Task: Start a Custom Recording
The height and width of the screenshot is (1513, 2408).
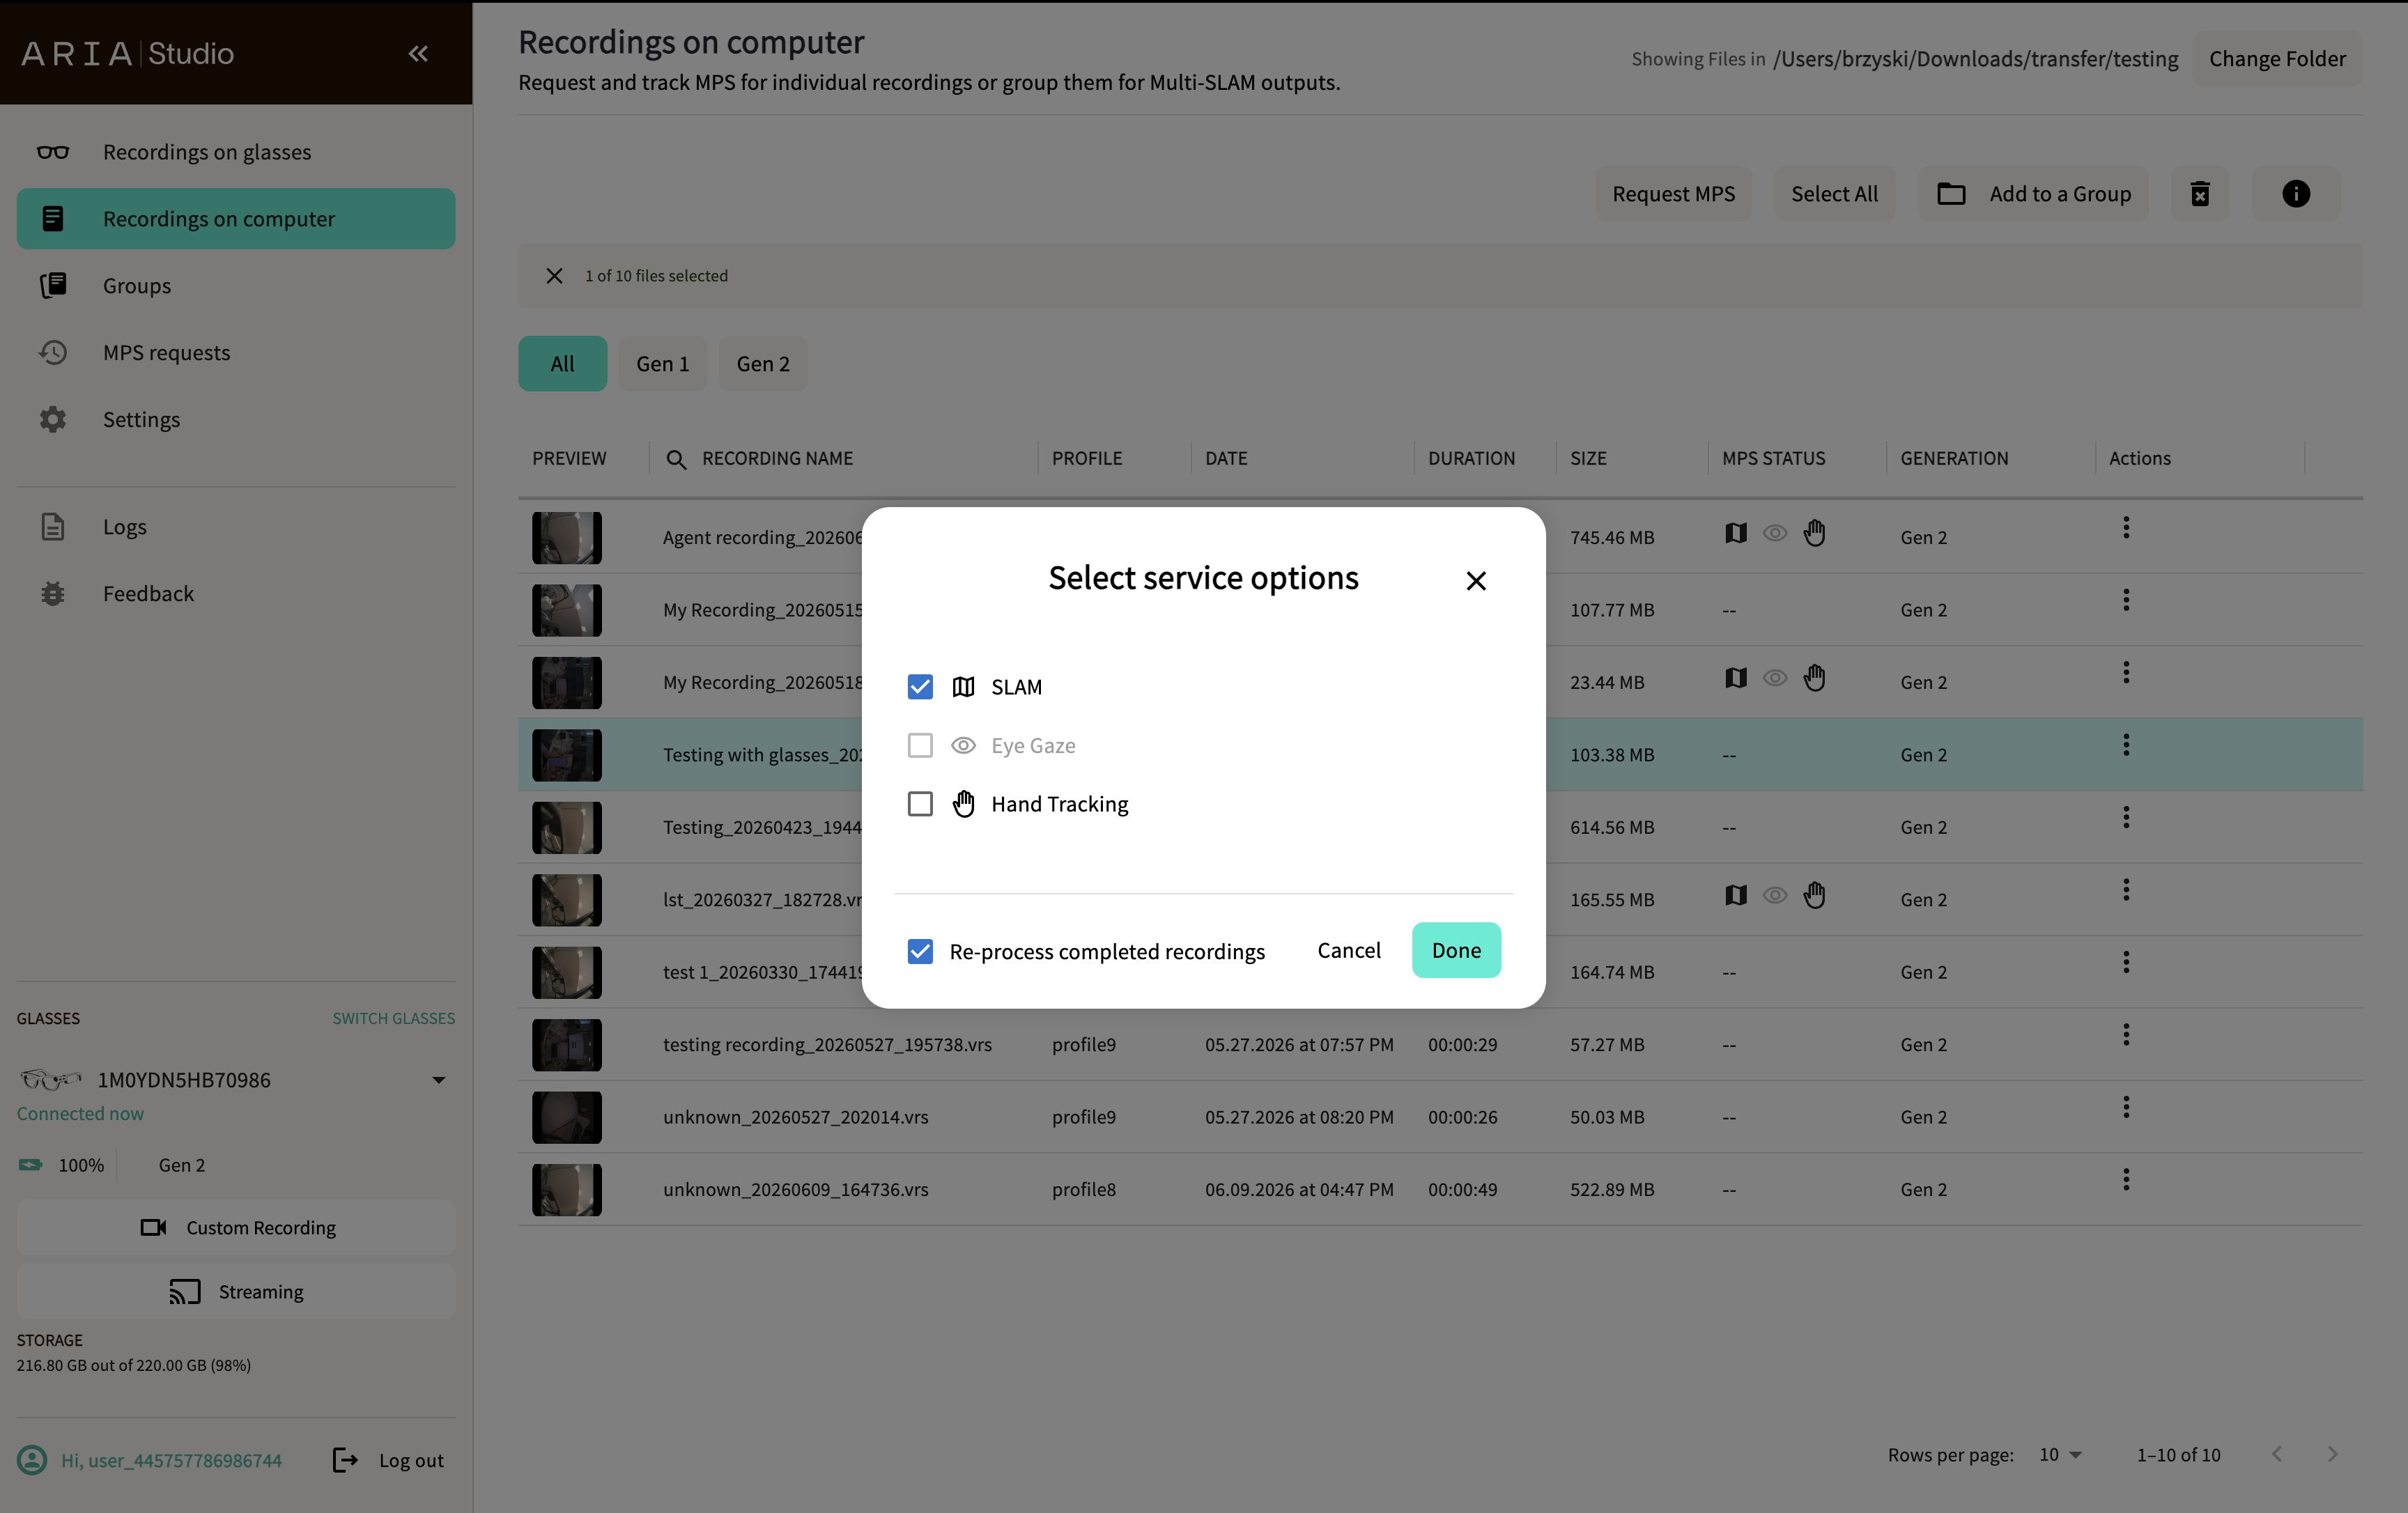Action: coord(236,1228)
